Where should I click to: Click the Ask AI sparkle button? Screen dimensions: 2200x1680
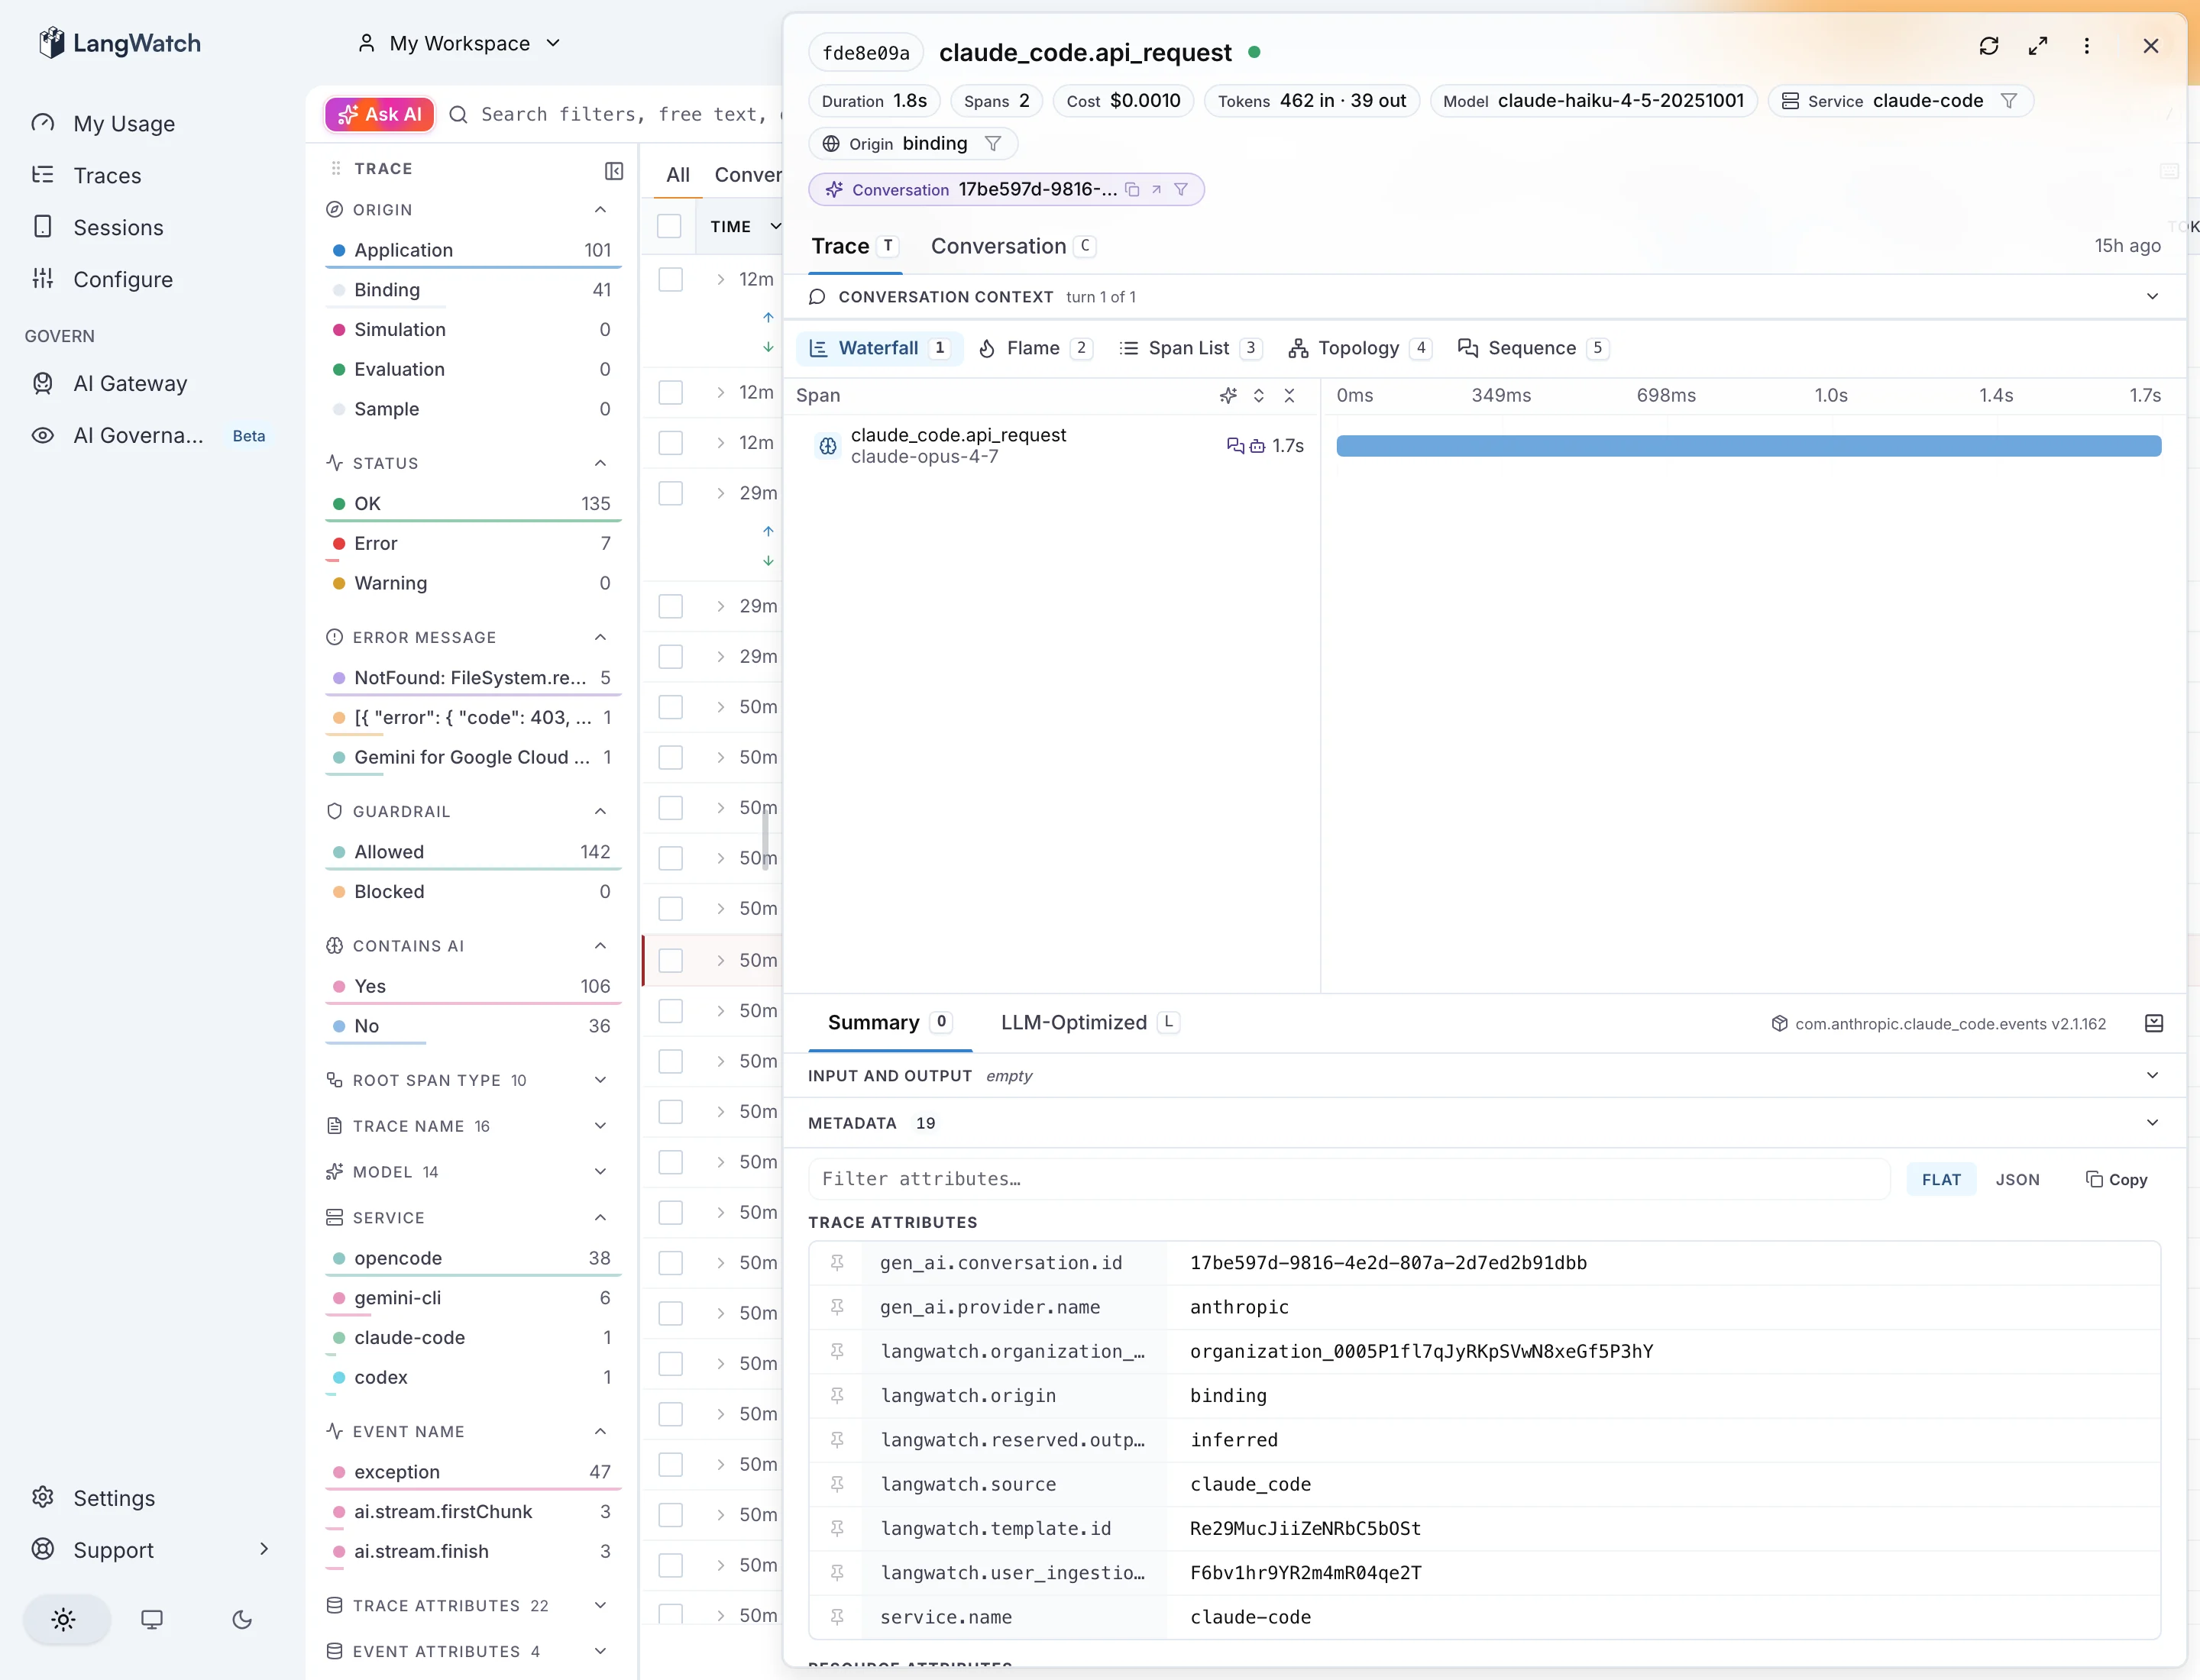(380, 115)
